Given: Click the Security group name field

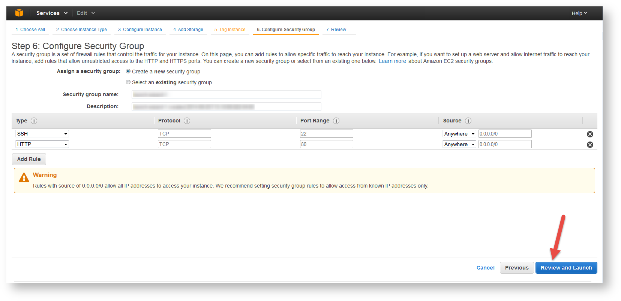Looking at the screenshot, I should coord(226,95).
